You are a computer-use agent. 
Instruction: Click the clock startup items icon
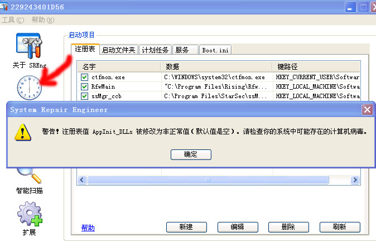point(29,88)
